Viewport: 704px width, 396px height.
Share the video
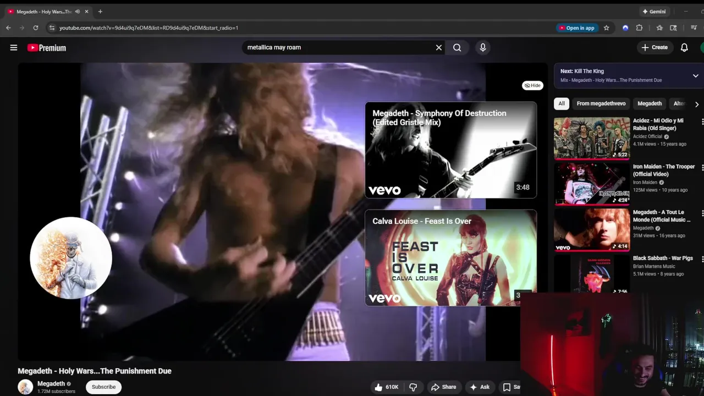[x=443, y=387]
